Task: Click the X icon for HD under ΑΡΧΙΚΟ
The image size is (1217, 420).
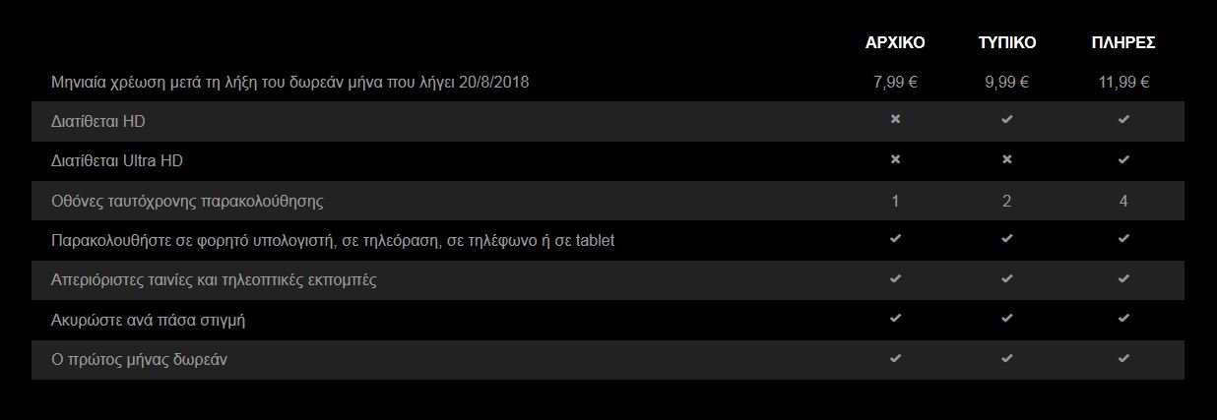Action: (895, 119)
